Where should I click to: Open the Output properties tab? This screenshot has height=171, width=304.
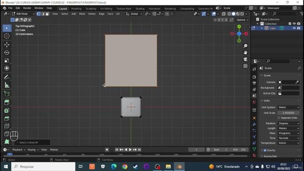tap(255, 84)
